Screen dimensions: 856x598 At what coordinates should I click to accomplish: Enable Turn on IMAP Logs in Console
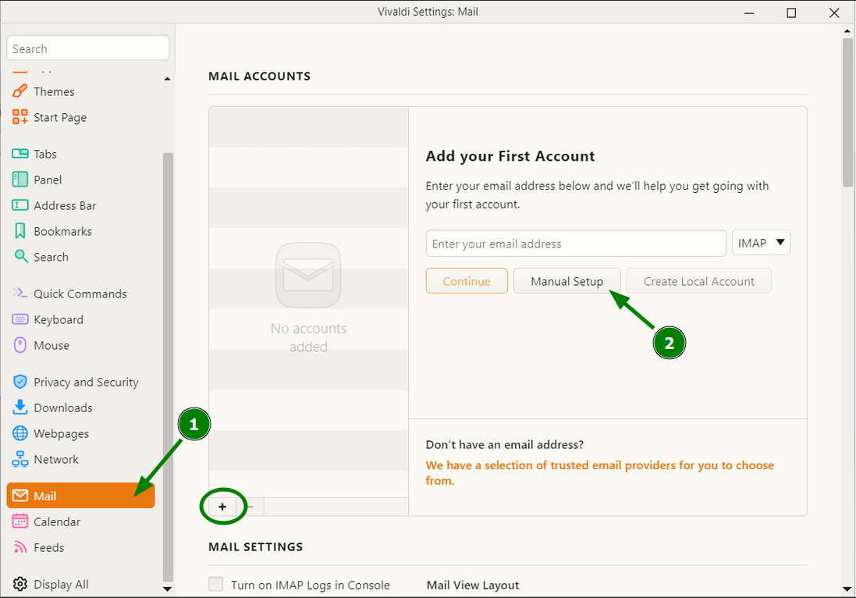point(215,585)
